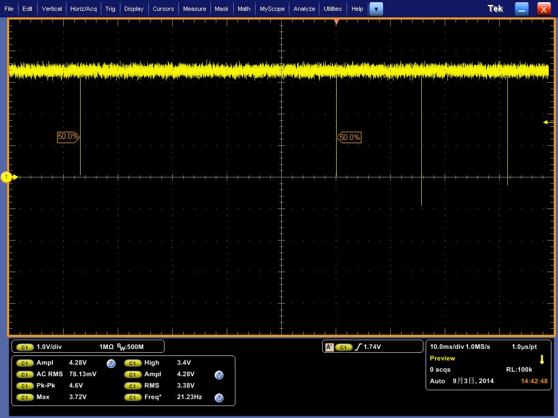This screenshot has height=418, width=558.
Task: Click the BW:500M bandwidth readout
Action: [x=130, y=347]
